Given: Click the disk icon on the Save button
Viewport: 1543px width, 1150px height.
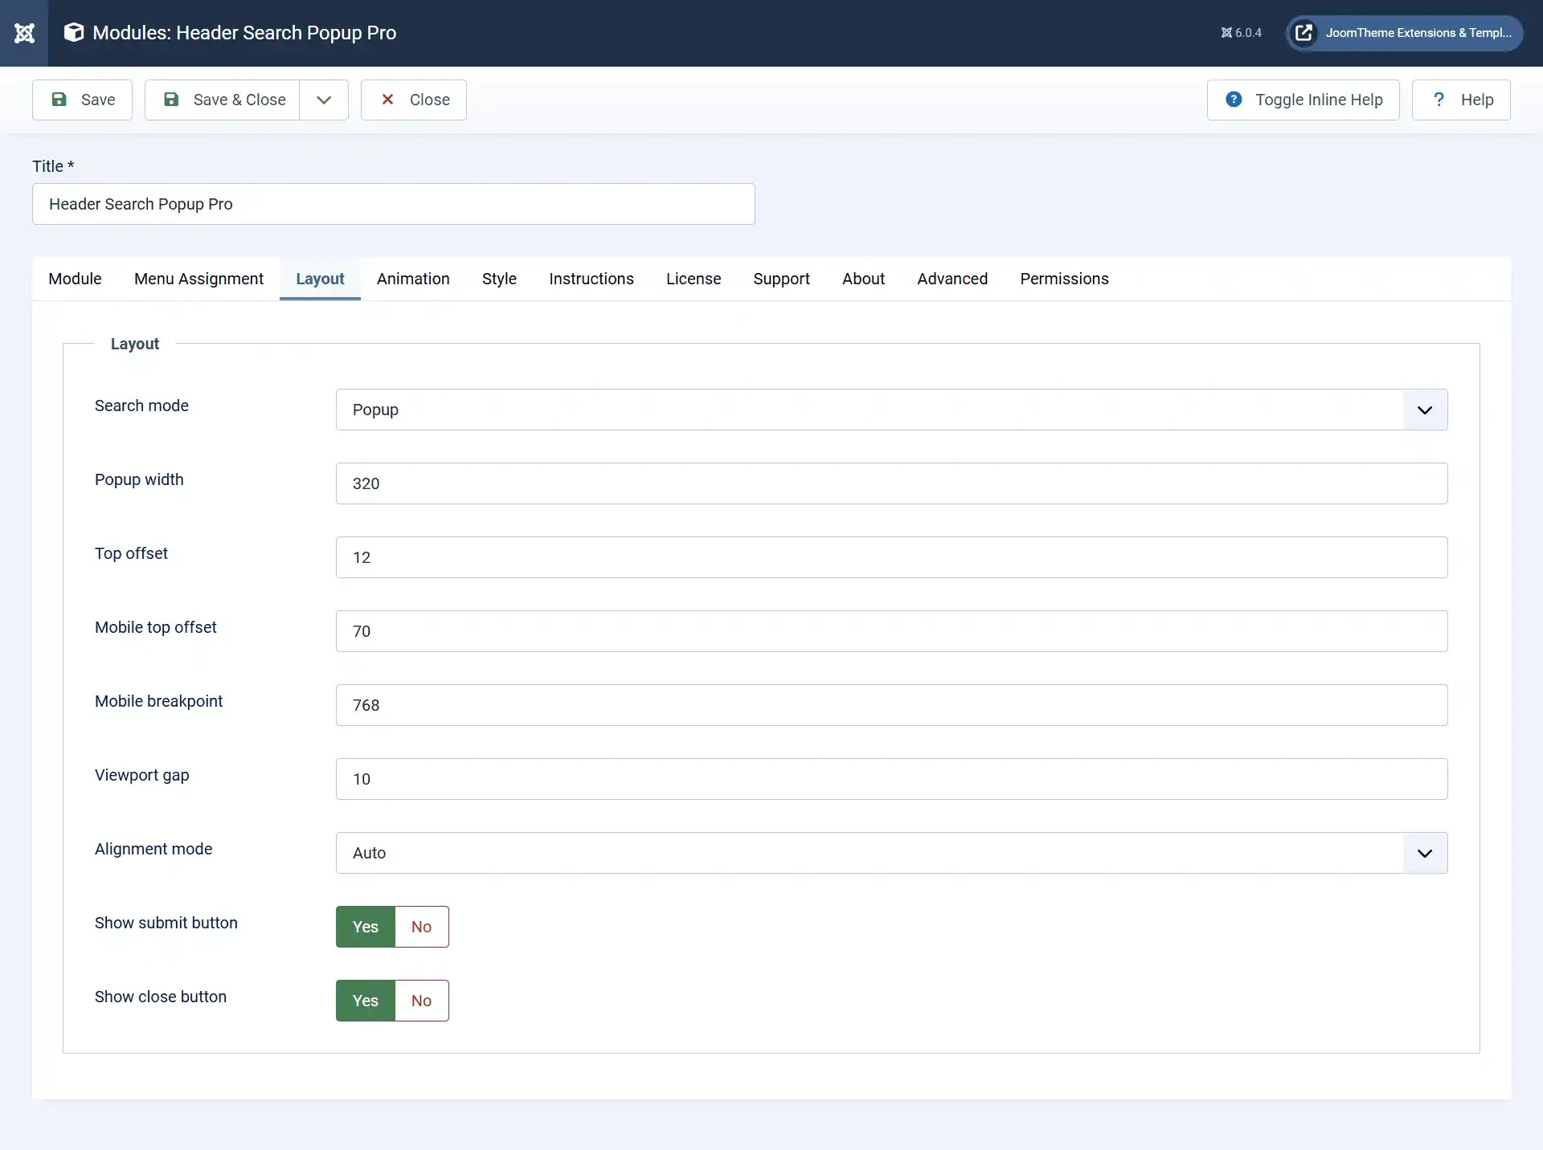Looking at the screenshot, I should 59,99.
